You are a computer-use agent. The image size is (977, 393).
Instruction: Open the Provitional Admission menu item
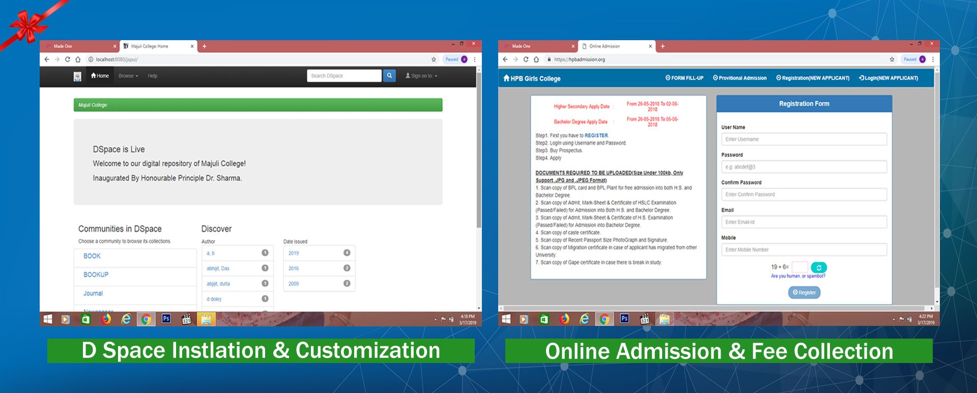pos(739,78)
